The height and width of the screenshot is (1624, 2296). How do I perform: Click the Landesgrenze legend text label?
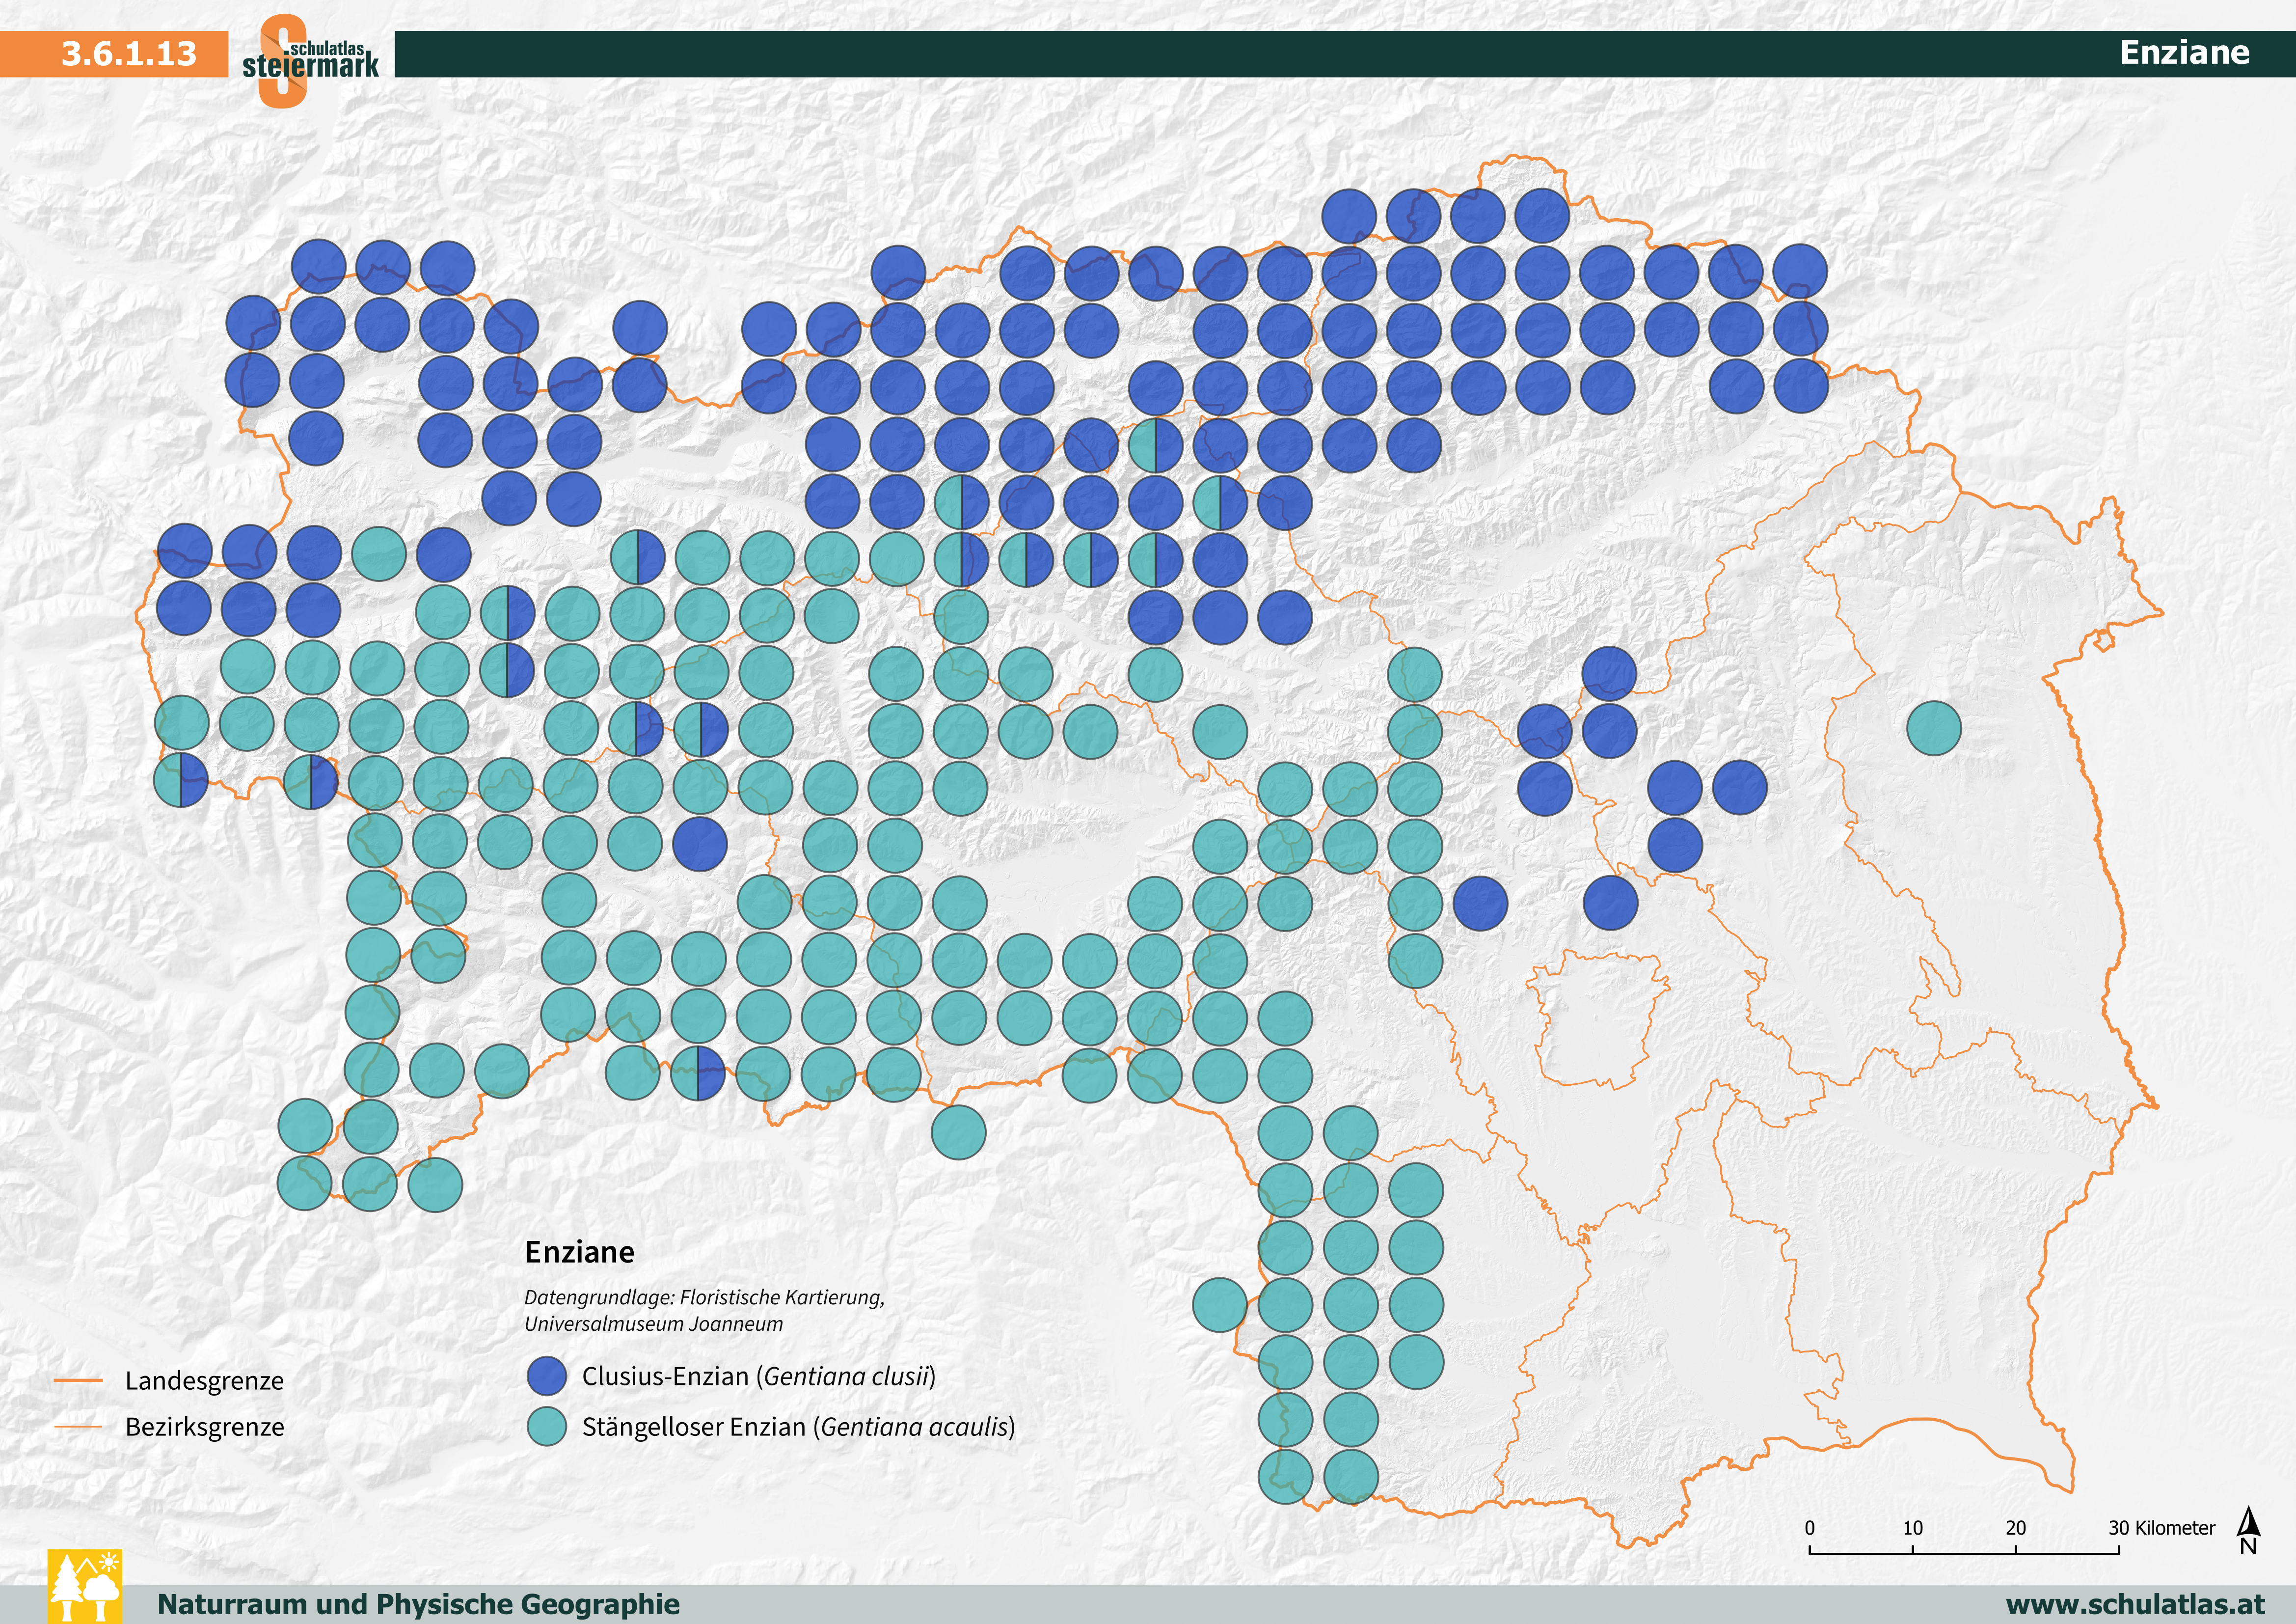point(204,1381)
